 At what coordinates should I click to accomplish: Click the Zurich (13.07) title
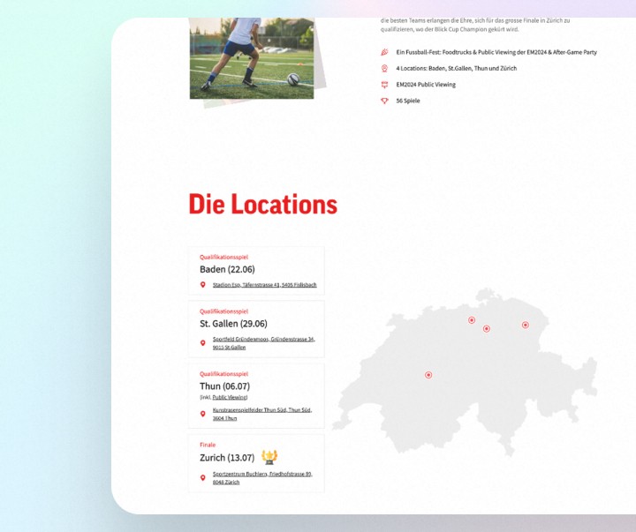[x=227, y=457]
